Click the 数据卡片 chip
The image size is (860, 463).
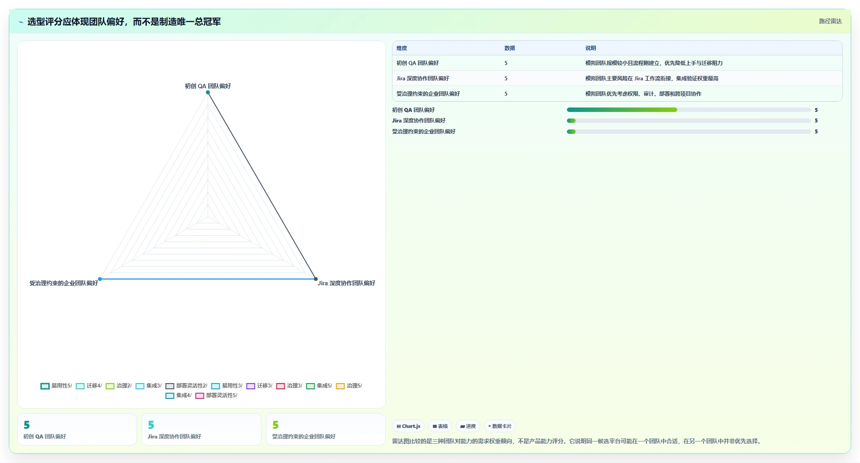(500, 426)
